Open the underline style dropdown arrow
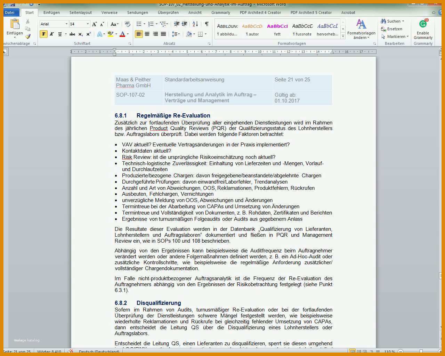445x356 pixels. click(x=65, y=34)
